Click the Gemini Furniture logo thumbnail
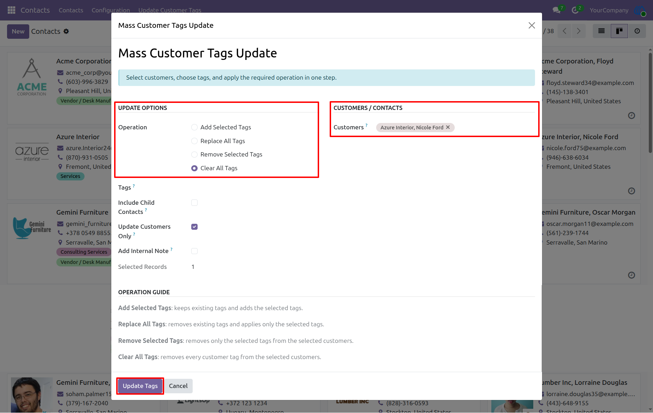This screenshot has width=653, height=413. click(x=32, y=228)
